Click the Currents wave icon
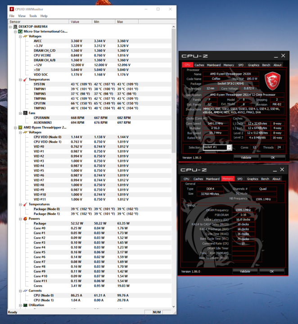The height and width of the screenshot is (324, 298). pos(25,291)
